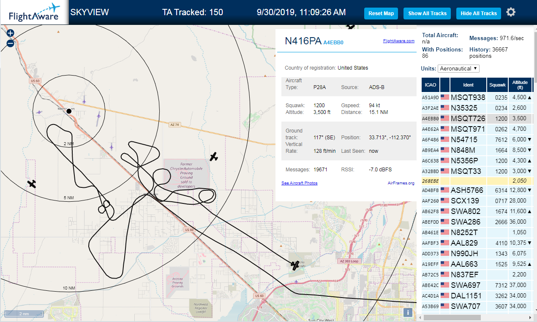
Task: Open the FlightAware.com link
Action: pos(399,41)
